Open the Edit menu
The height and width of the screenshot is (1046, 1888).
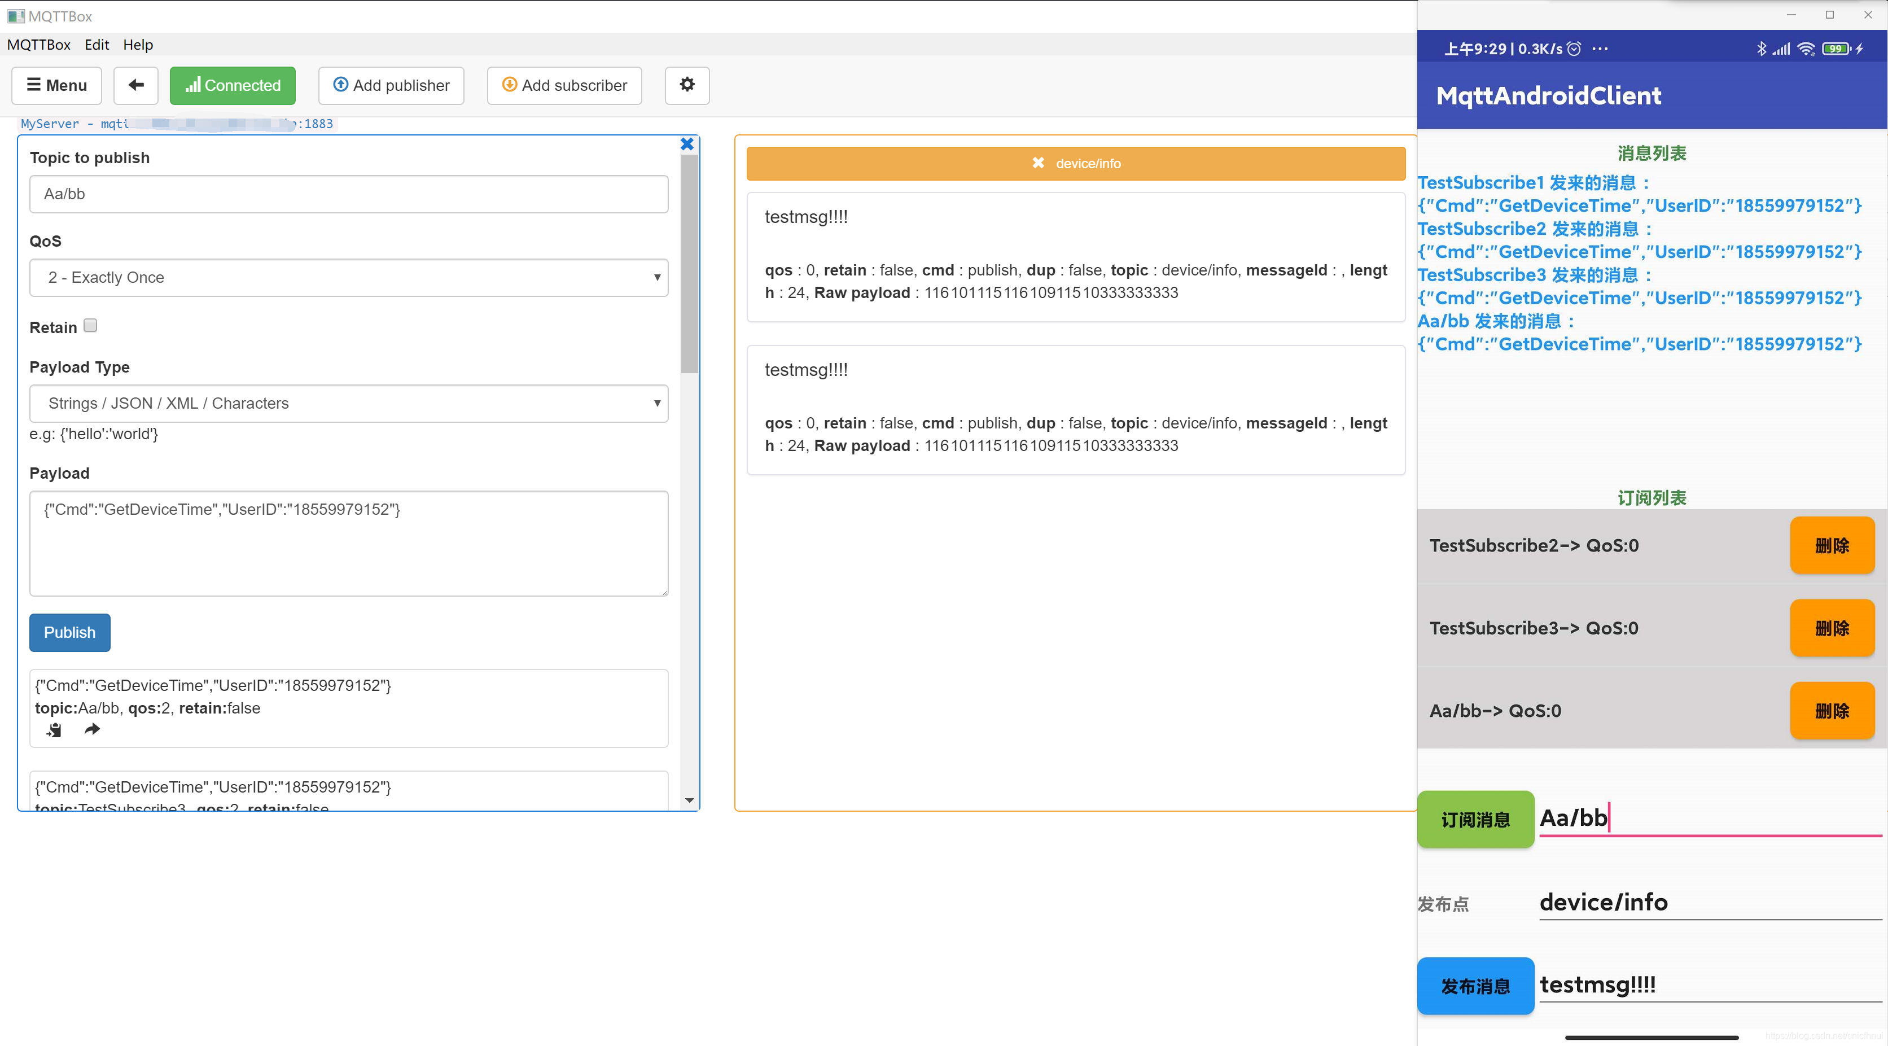(96, 45)
